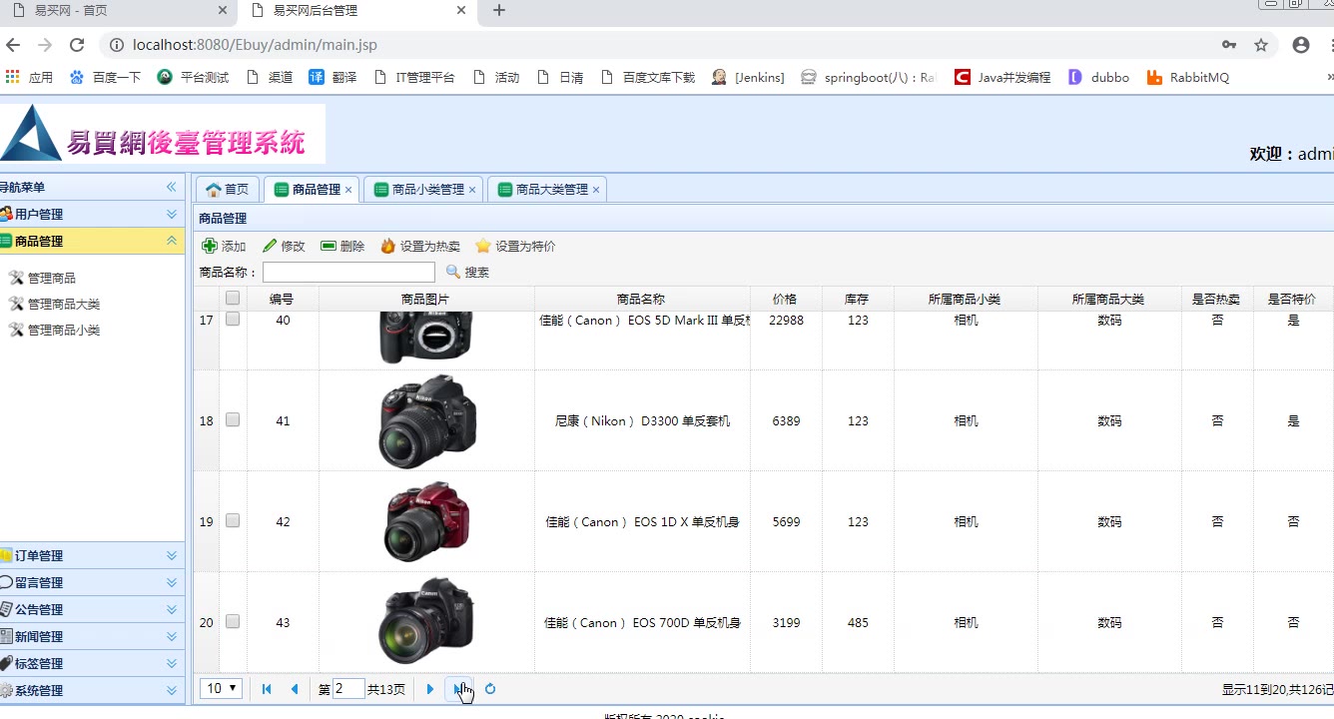Viewport: 1334px width, 719px height.
Task: Bookmark this page with the star icon
Action: click(1261, 45)
